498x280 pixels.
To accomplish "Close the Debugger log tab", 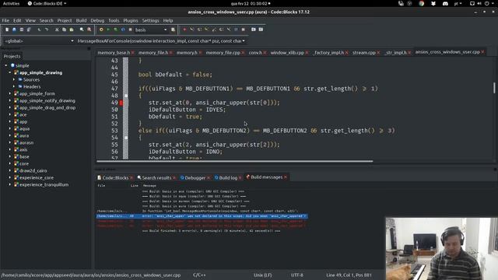I will [209, 178].
